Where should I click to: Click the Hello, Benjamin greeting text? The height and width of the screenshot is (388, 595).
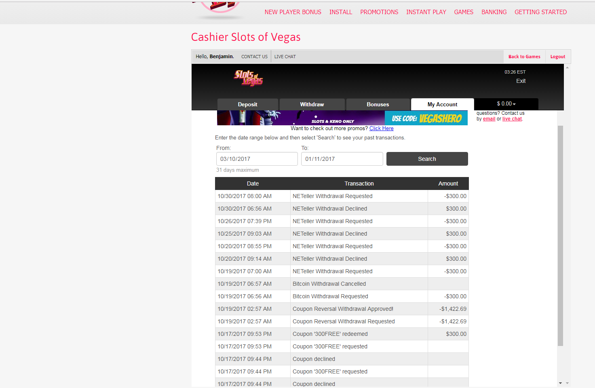click(x=215, y=57)
